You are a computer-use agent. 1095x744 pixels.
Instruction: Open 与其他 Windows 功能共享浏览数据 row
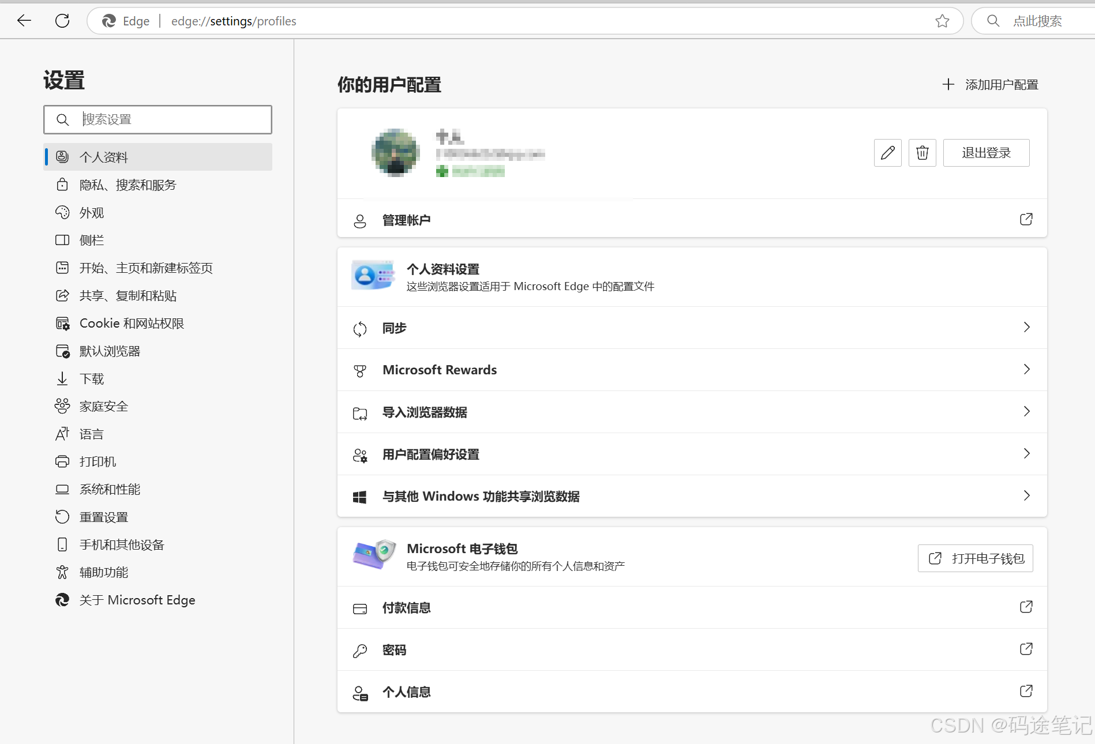click(x=692, y=496)
